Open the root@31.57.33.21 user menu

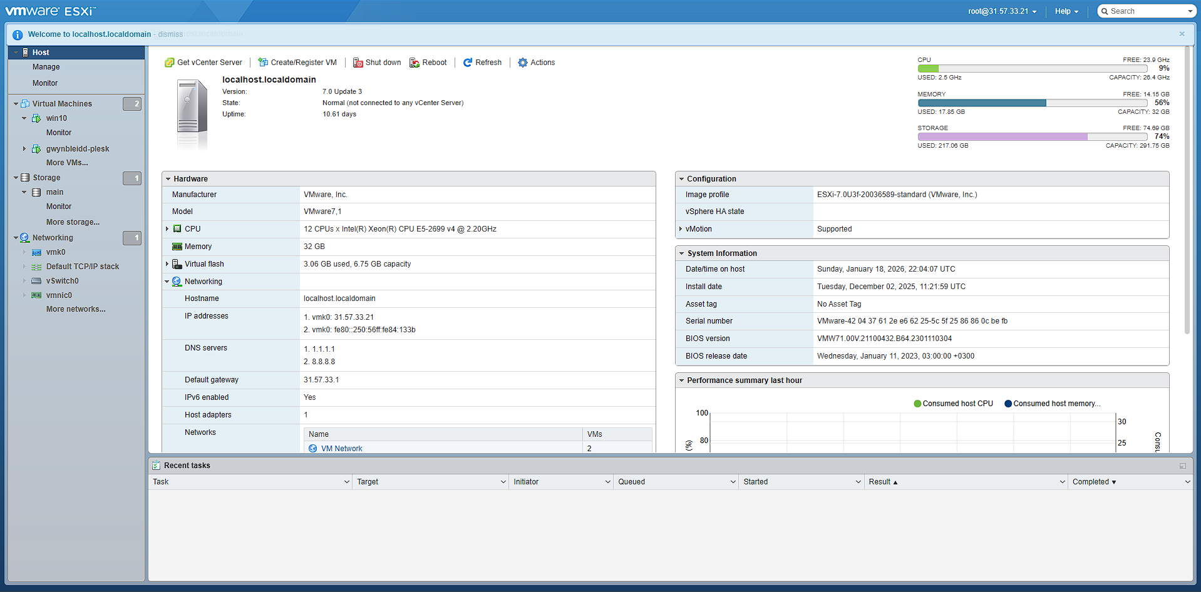1002,11
